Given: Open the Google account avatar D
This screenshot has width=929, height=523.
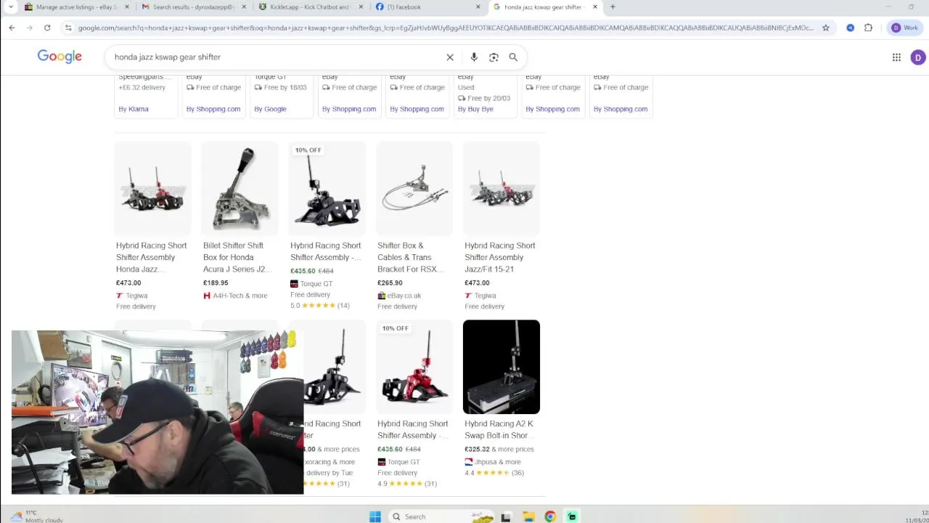Looking at the screenshot, I should point(917,57).
